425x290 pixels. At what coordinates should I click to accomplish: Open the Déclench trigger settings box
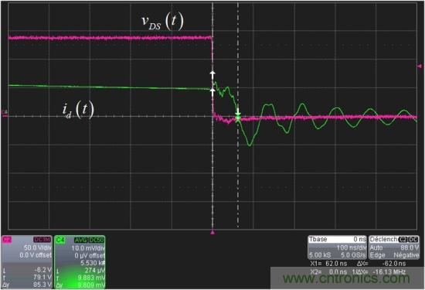point(394,247)
